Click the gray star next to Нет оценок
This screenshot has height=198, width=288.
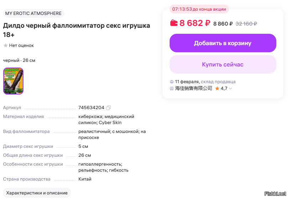(5, 46)
